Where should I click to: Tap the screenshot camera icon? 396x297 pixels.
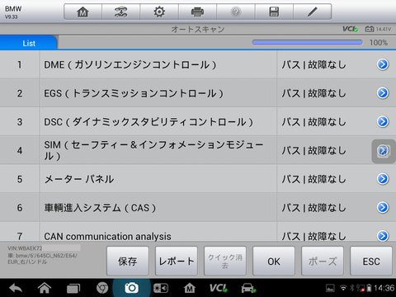coord(131,288)
